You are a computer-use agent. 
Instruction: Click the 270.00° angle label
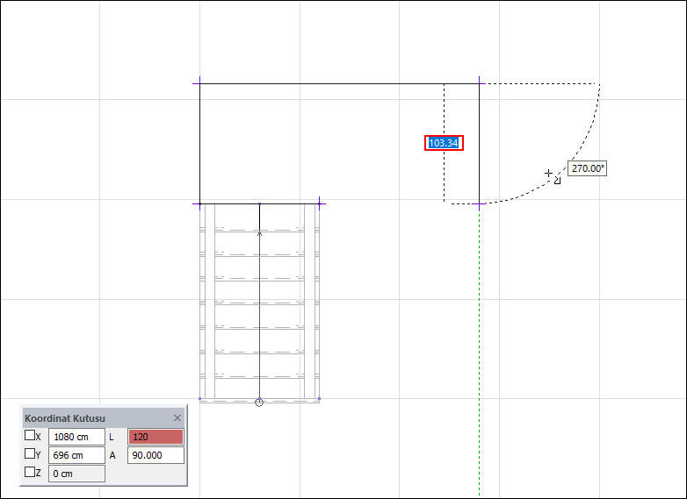click(588, 168)
